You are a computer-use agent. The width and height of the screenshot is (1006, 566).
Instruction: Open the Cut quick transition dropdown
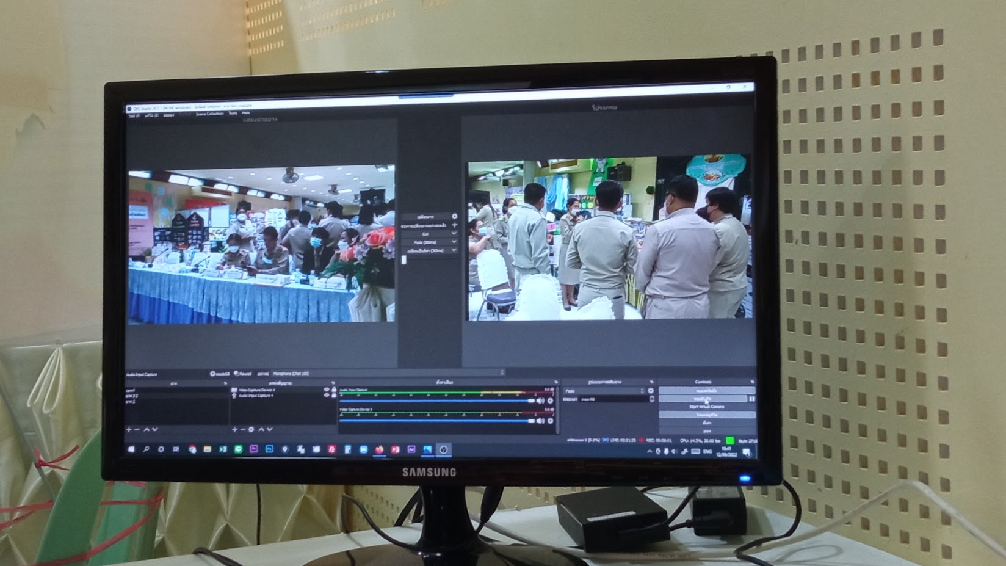453,234
